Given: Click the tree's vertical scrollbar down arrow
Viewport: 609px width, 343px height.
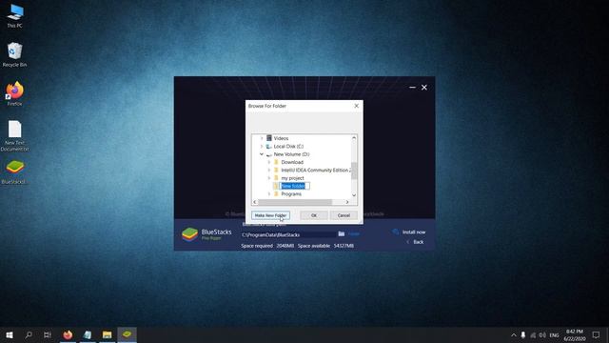Looking at the screenshot, I should [354, 195].
